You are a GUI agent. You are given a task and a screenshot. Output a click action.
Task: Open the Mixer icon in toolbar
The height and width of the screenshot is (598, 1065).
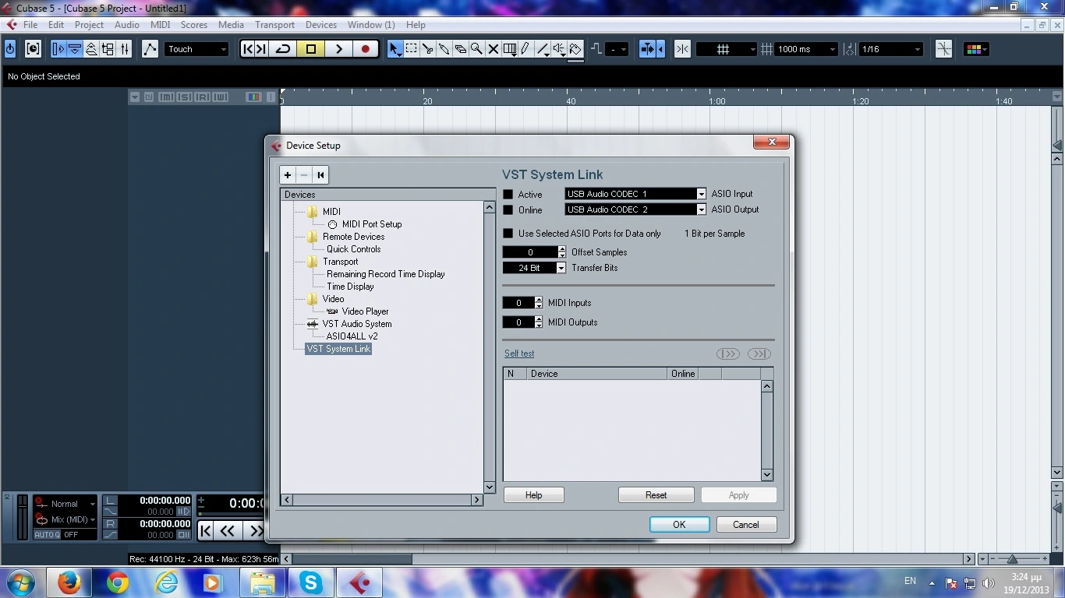124,49
